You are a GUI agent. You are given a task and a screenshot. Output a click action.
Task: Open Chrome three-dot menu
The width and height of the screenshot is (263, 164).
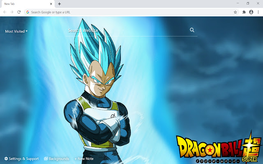258,12
